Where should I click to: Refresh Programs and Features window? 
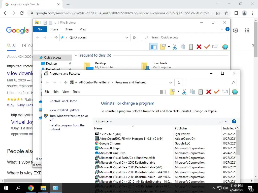pyautogui.click(x=179, y=82)
